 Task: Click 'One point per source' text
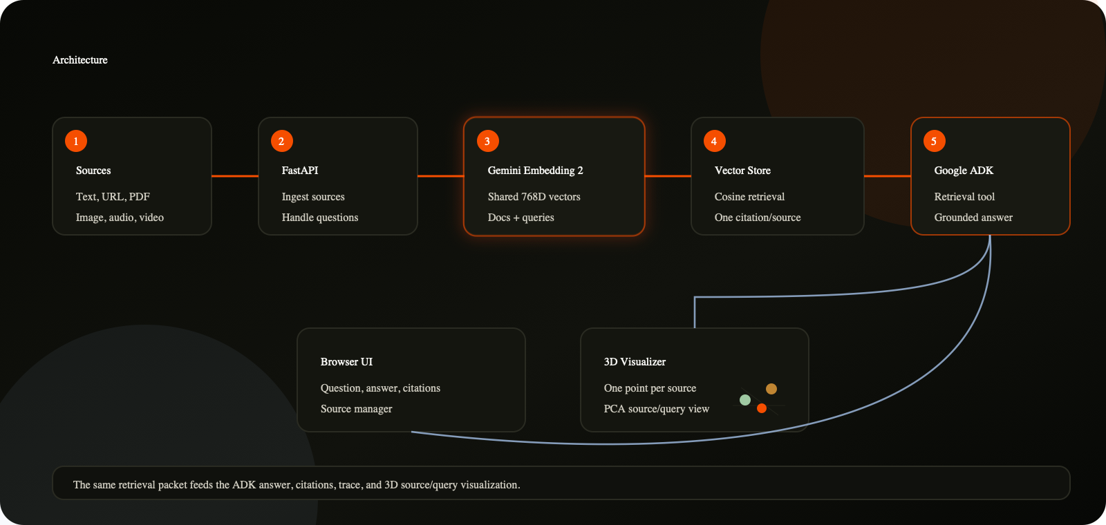pyautogui.click(x=650, y=388)
